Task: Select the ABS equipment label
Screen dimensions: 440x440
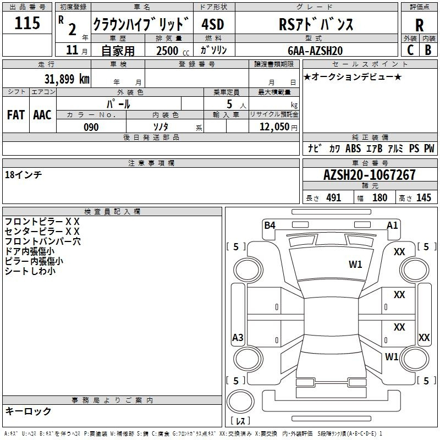Action: (x=353, y=148)
